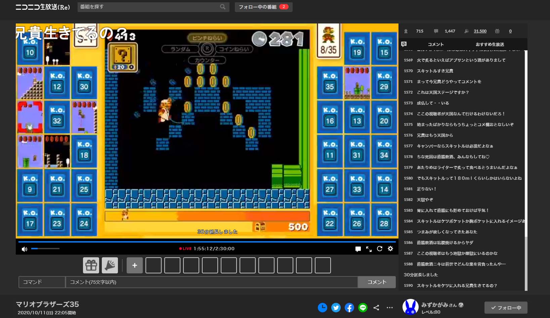550x318 pixels.
Task: Enter fullscreen with the expand arrows icon
Action: [x=369, y=249]
